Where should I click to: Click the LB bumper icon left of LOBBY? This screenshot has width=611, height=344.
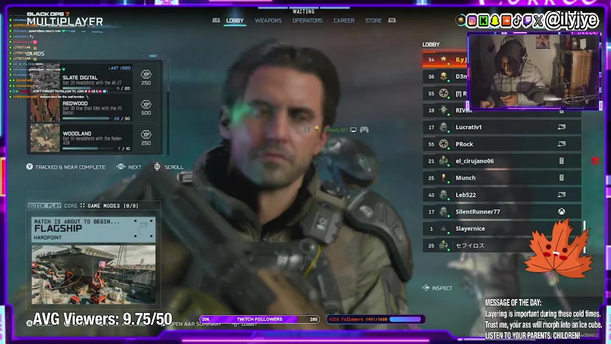216,21
